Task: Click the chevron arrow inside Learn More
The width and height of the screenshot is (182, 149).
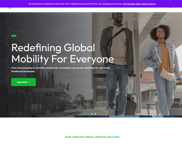Action: [x=30, y=82]
